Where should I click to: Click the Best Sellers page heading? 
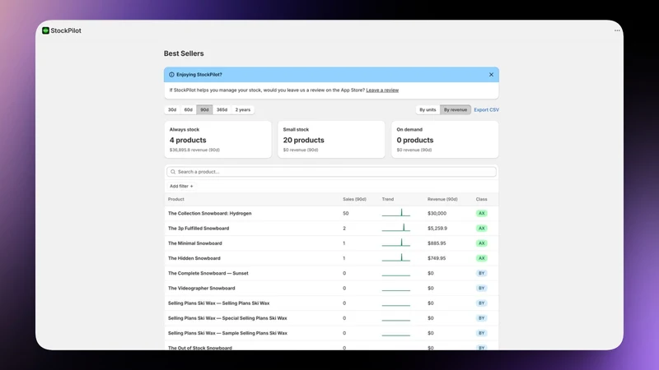pyautogui.click(x=184, y=53)
